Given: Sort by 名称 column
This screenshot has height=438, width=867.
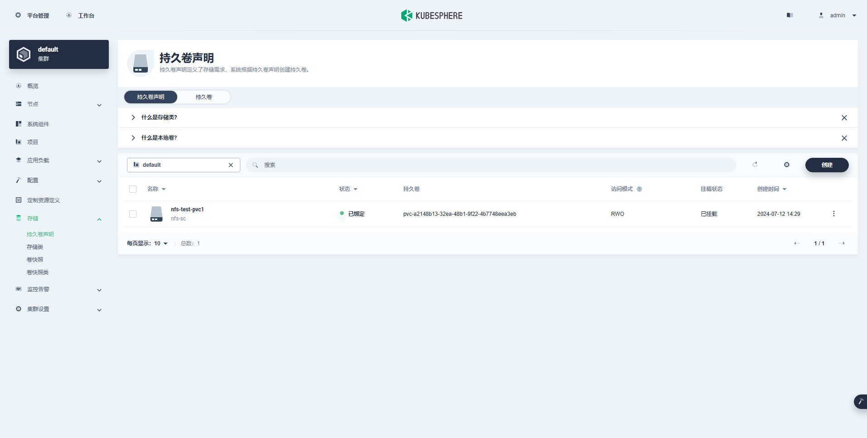Looking at the screenshot, I should click(156, 189).
